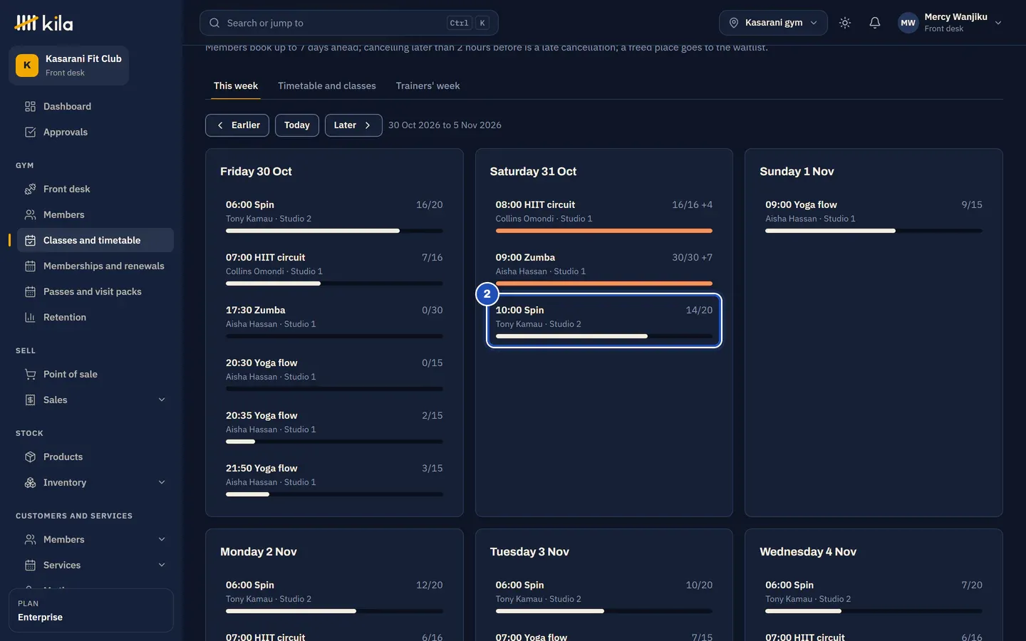The width and height of the screenshot is (1026, 641).
Task: Open the Kasarani gym location dropdown
Action: coord(773,23)
